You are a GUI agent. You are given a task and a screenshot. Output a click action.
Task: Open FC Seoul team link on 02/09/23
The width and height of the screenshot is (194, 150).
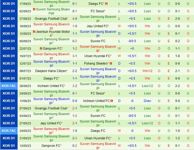(x=98, y=11)
